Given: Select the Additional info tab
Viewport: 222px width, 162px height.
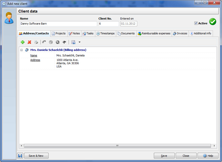Looking at the screenshot, I should pyautogui.click(x=201, y=33).
